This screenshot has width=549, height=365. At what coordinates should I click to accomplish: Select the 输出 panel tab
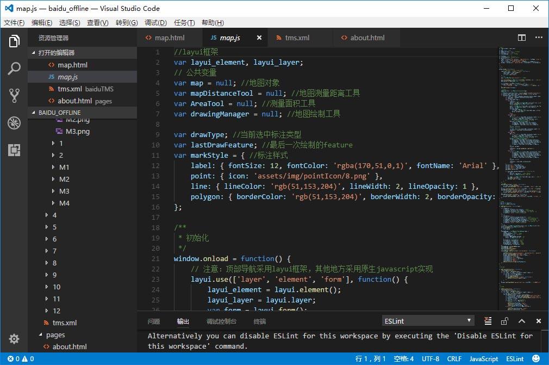[183, 321]
